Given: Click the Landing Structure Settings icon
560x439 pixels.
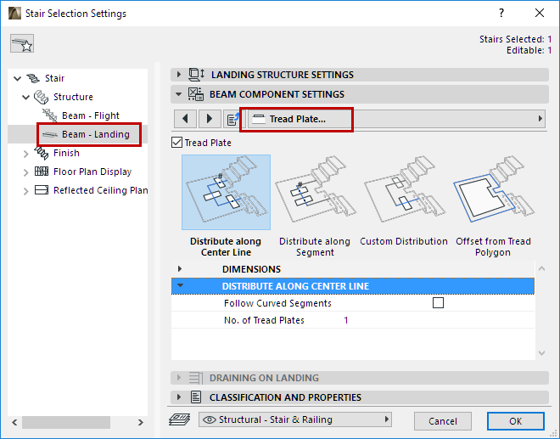Looking at the screenshot, I should click(x=196, y=75).
